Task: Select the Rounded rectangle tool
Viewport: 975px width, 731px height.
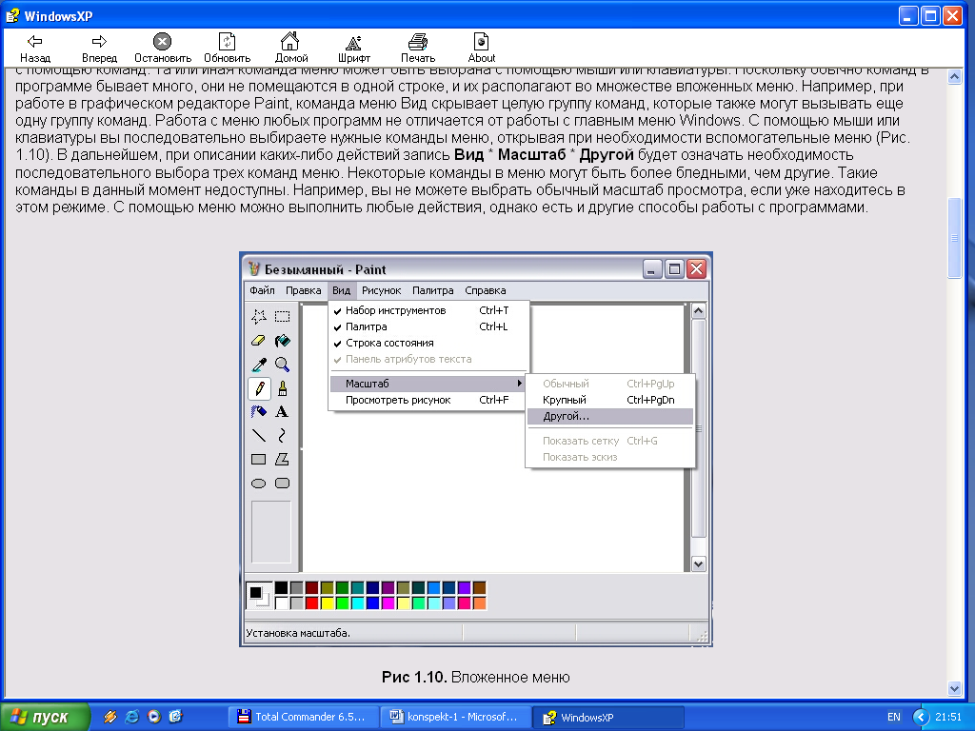Action: click(282, 483)
